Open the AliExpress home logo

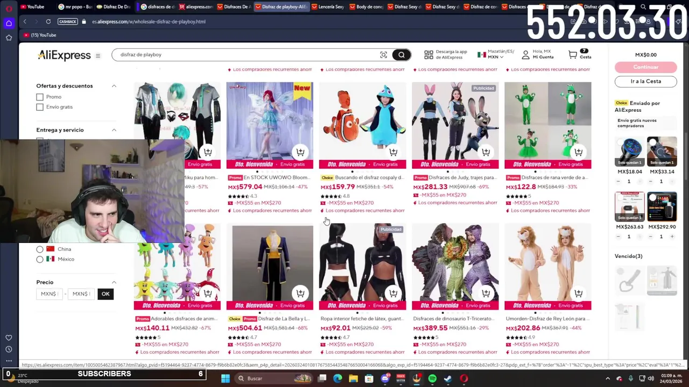coord(64,55)
